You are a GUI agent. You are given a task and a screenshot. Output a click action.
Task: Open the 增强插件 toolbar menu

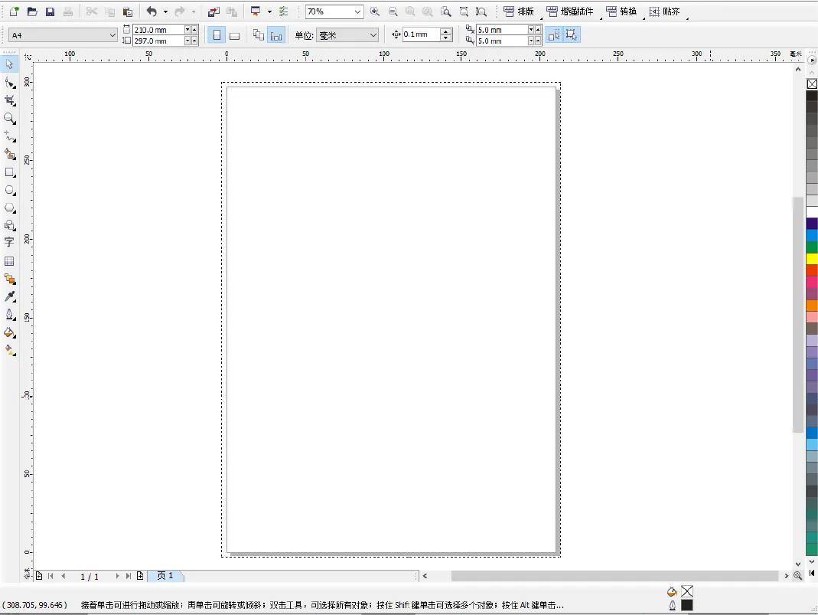click(x=569, y=11)
